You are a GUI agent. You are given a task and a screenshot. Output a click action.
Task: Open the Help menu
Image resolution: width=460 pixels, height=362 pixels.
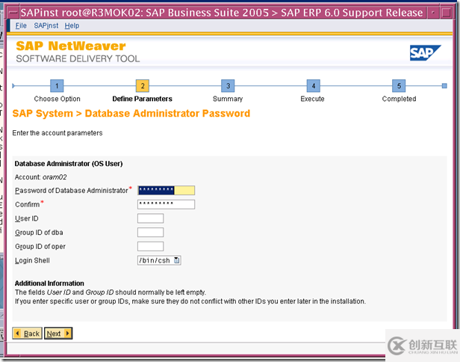tap(72, 26)
